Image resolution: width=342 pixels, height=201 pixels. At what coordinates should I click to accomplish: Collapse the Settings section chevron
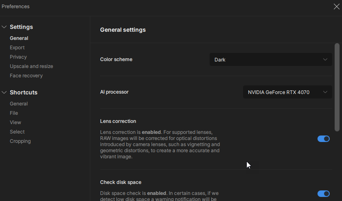click(x=4, y=27)
